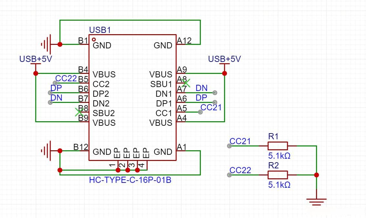Click the CC21 net label at pin A5

211,107
